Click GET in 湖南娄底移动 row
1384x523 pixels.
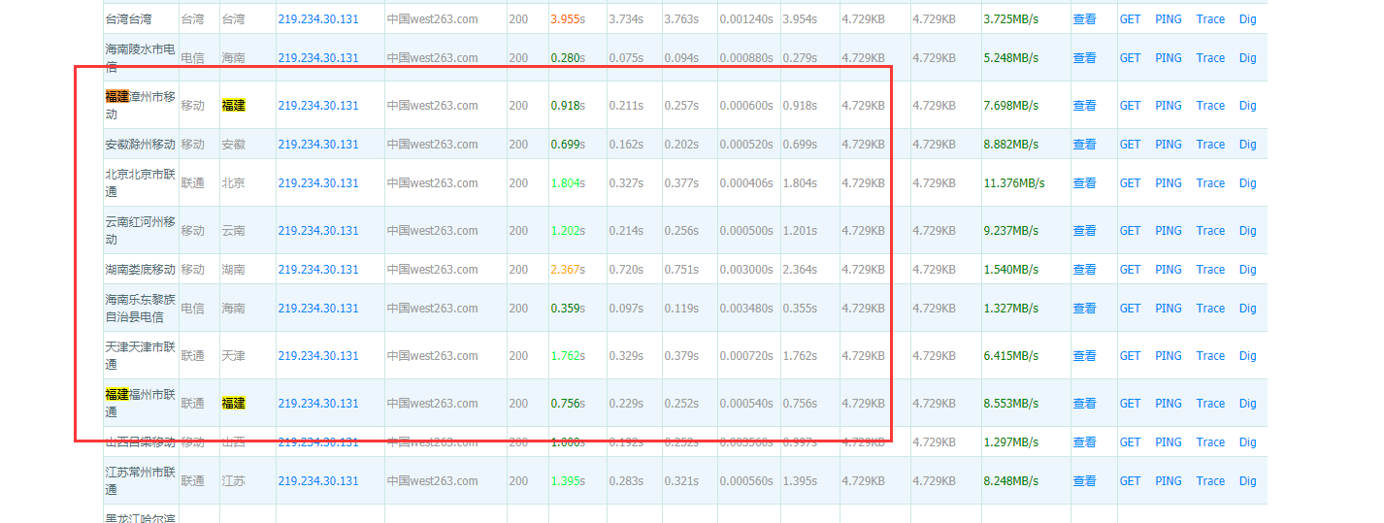coord(1130,270)
